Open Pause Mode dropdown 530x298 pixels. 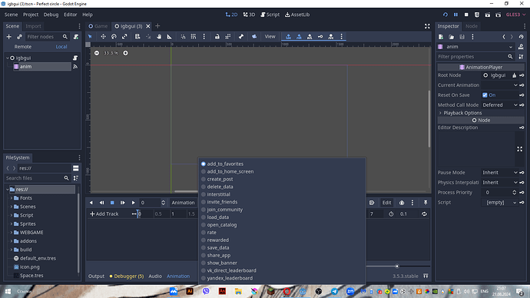click(499, 172)
